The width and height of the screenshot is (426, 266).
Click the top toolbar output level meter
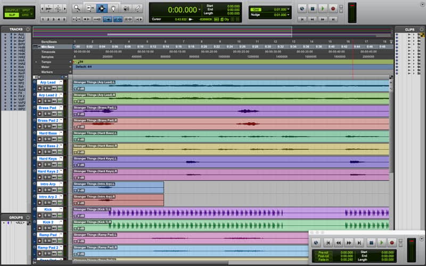coord(352,12)
